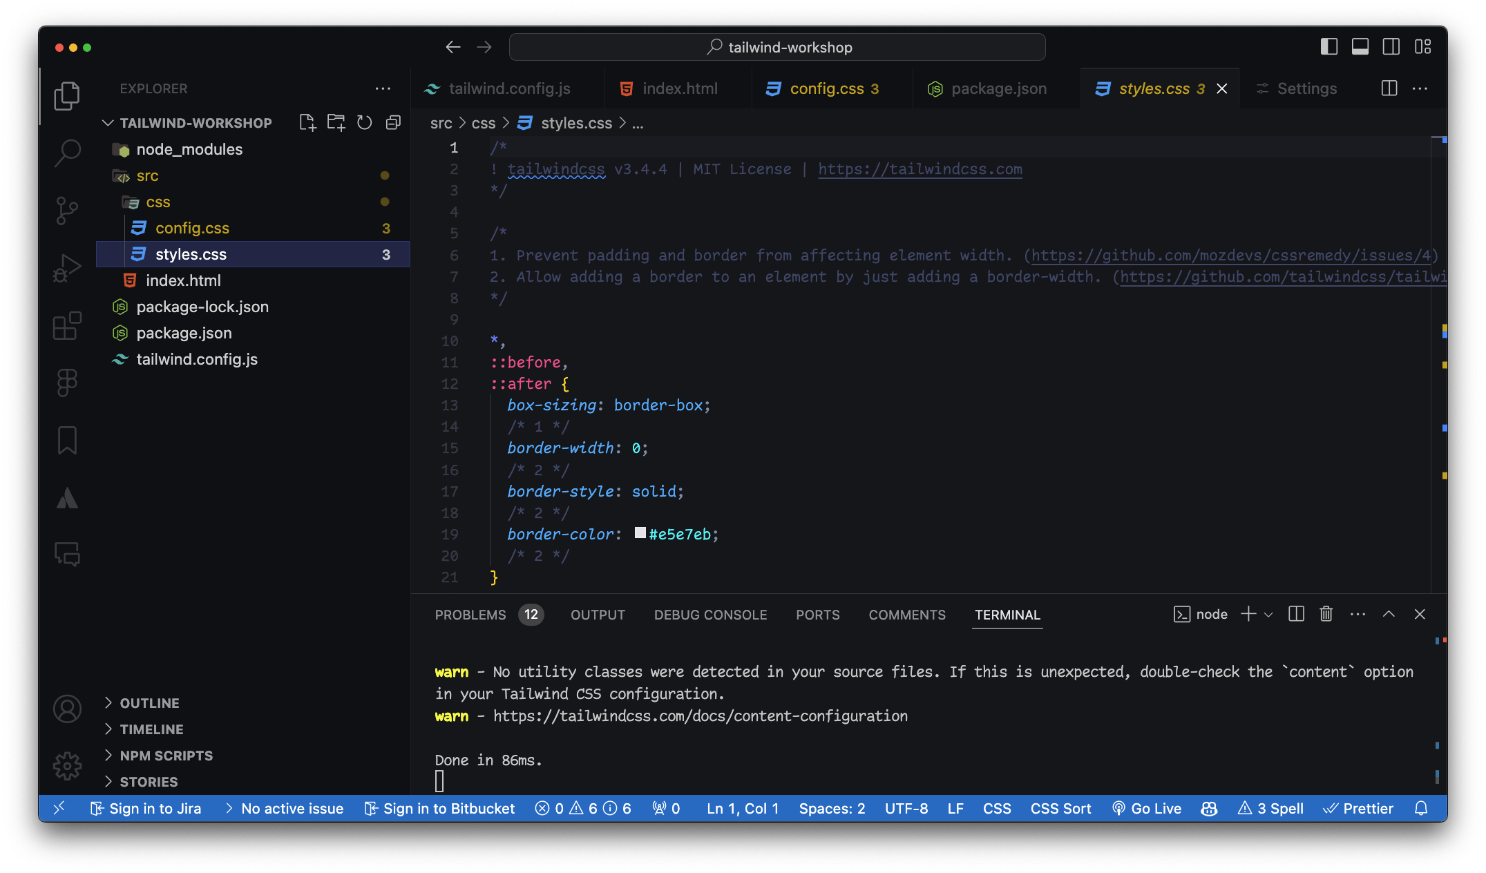Click Sign in to Bitbucket

click(440, 808)
